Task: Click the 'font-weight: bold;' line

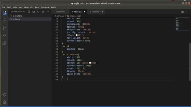Action: [x=78, y=38]
